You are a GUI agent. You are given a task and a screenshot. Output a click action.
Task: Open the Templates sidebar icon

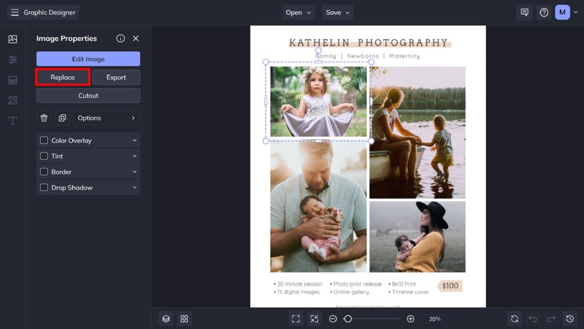12,80
